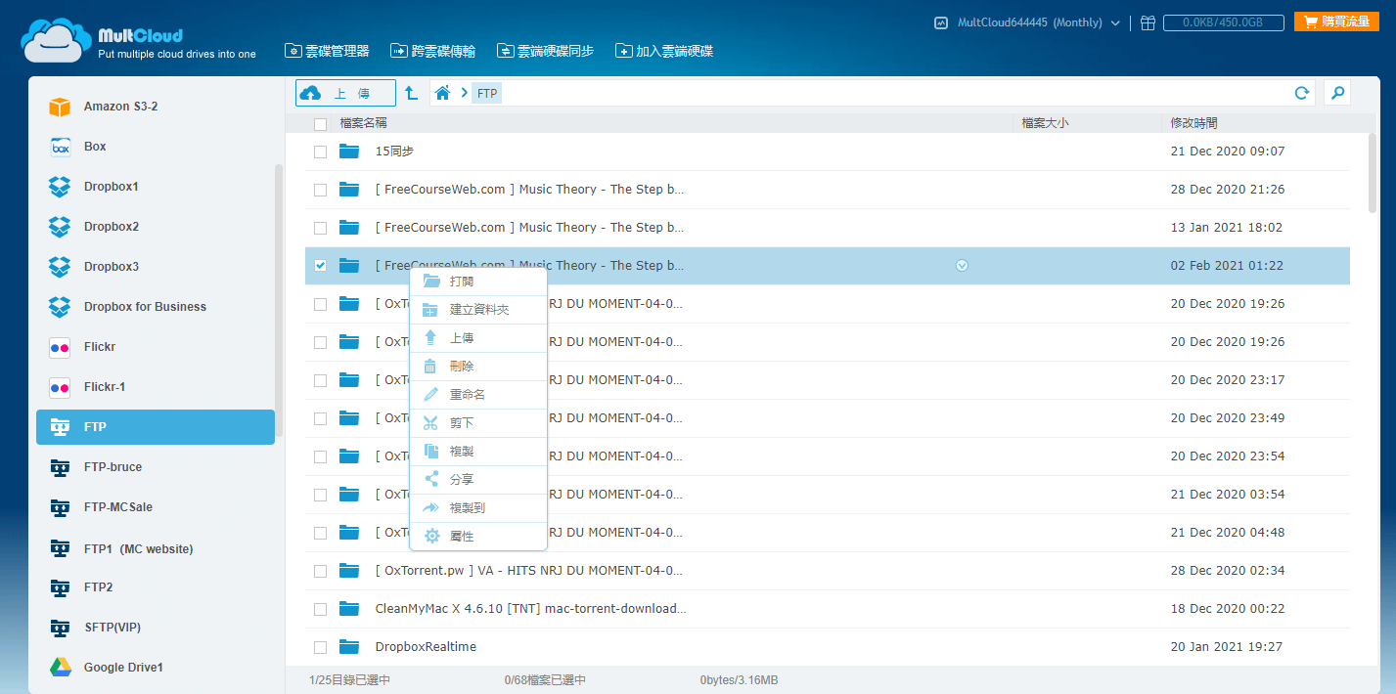Click the 購買流量 orange button
Image resolution: width=1396 pixels, height=694 pixels.
(x=1336, y=22)
